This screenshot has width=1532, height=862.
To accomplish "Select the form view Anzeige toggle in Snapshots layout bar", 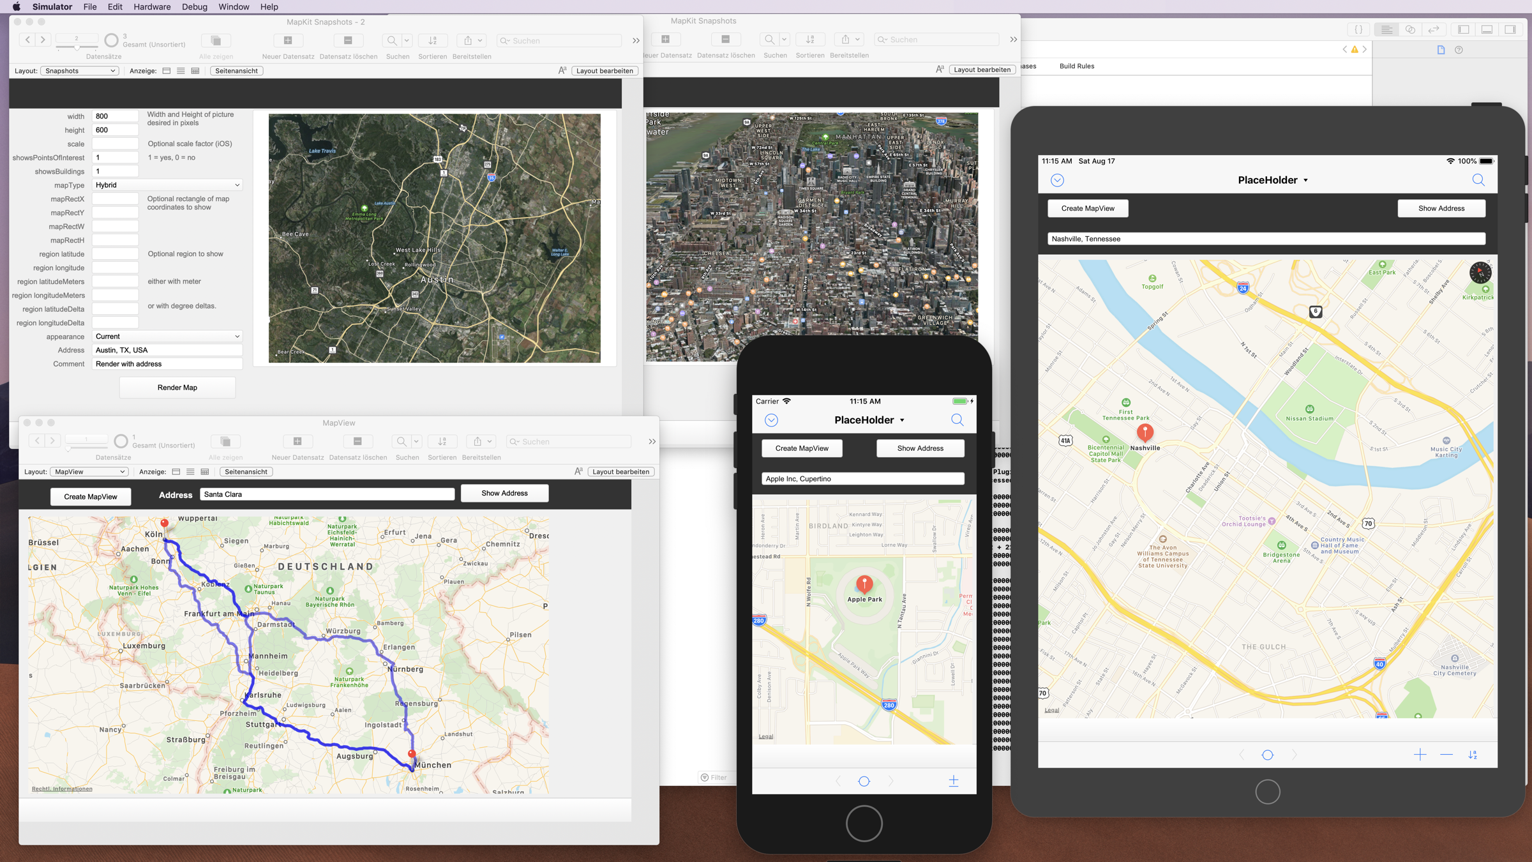I will pos(167,71).
